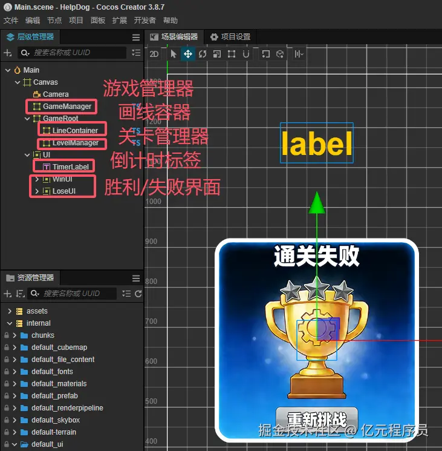This screenshot has width=442, height=451.
Task: Open the Project (项目) menu
Action: pyautogui.click(x=76, y=21)
